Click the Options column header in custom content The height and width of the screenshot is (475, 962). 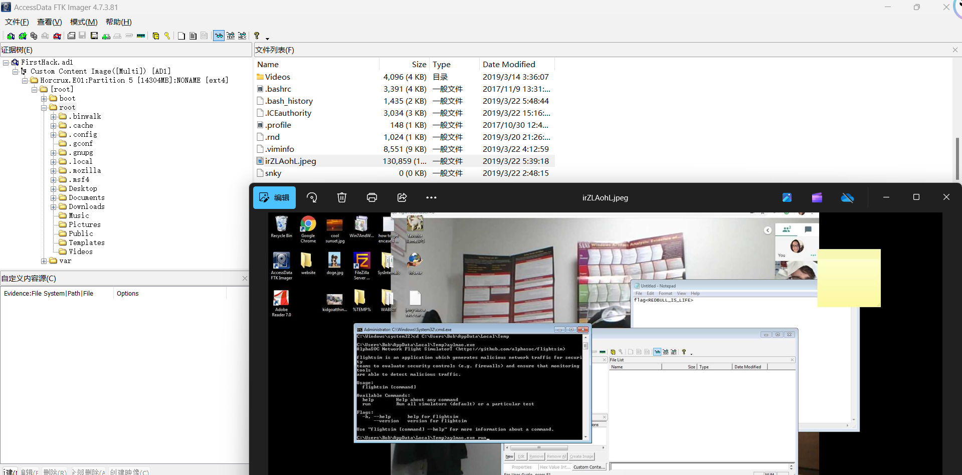tap(169, 294)
